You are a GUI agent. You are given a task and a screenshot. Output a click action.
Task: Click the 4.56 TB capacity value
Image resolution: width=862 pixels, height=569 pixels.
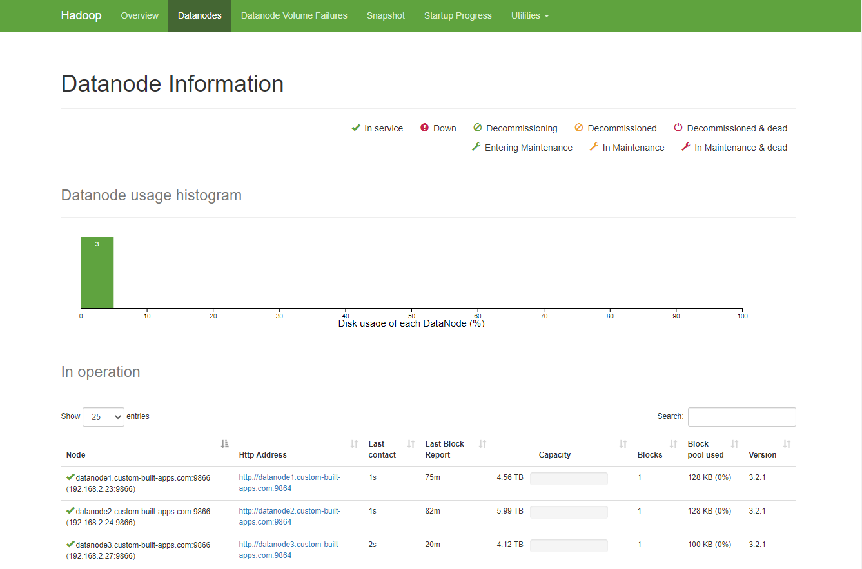click(x=510, y=477)
